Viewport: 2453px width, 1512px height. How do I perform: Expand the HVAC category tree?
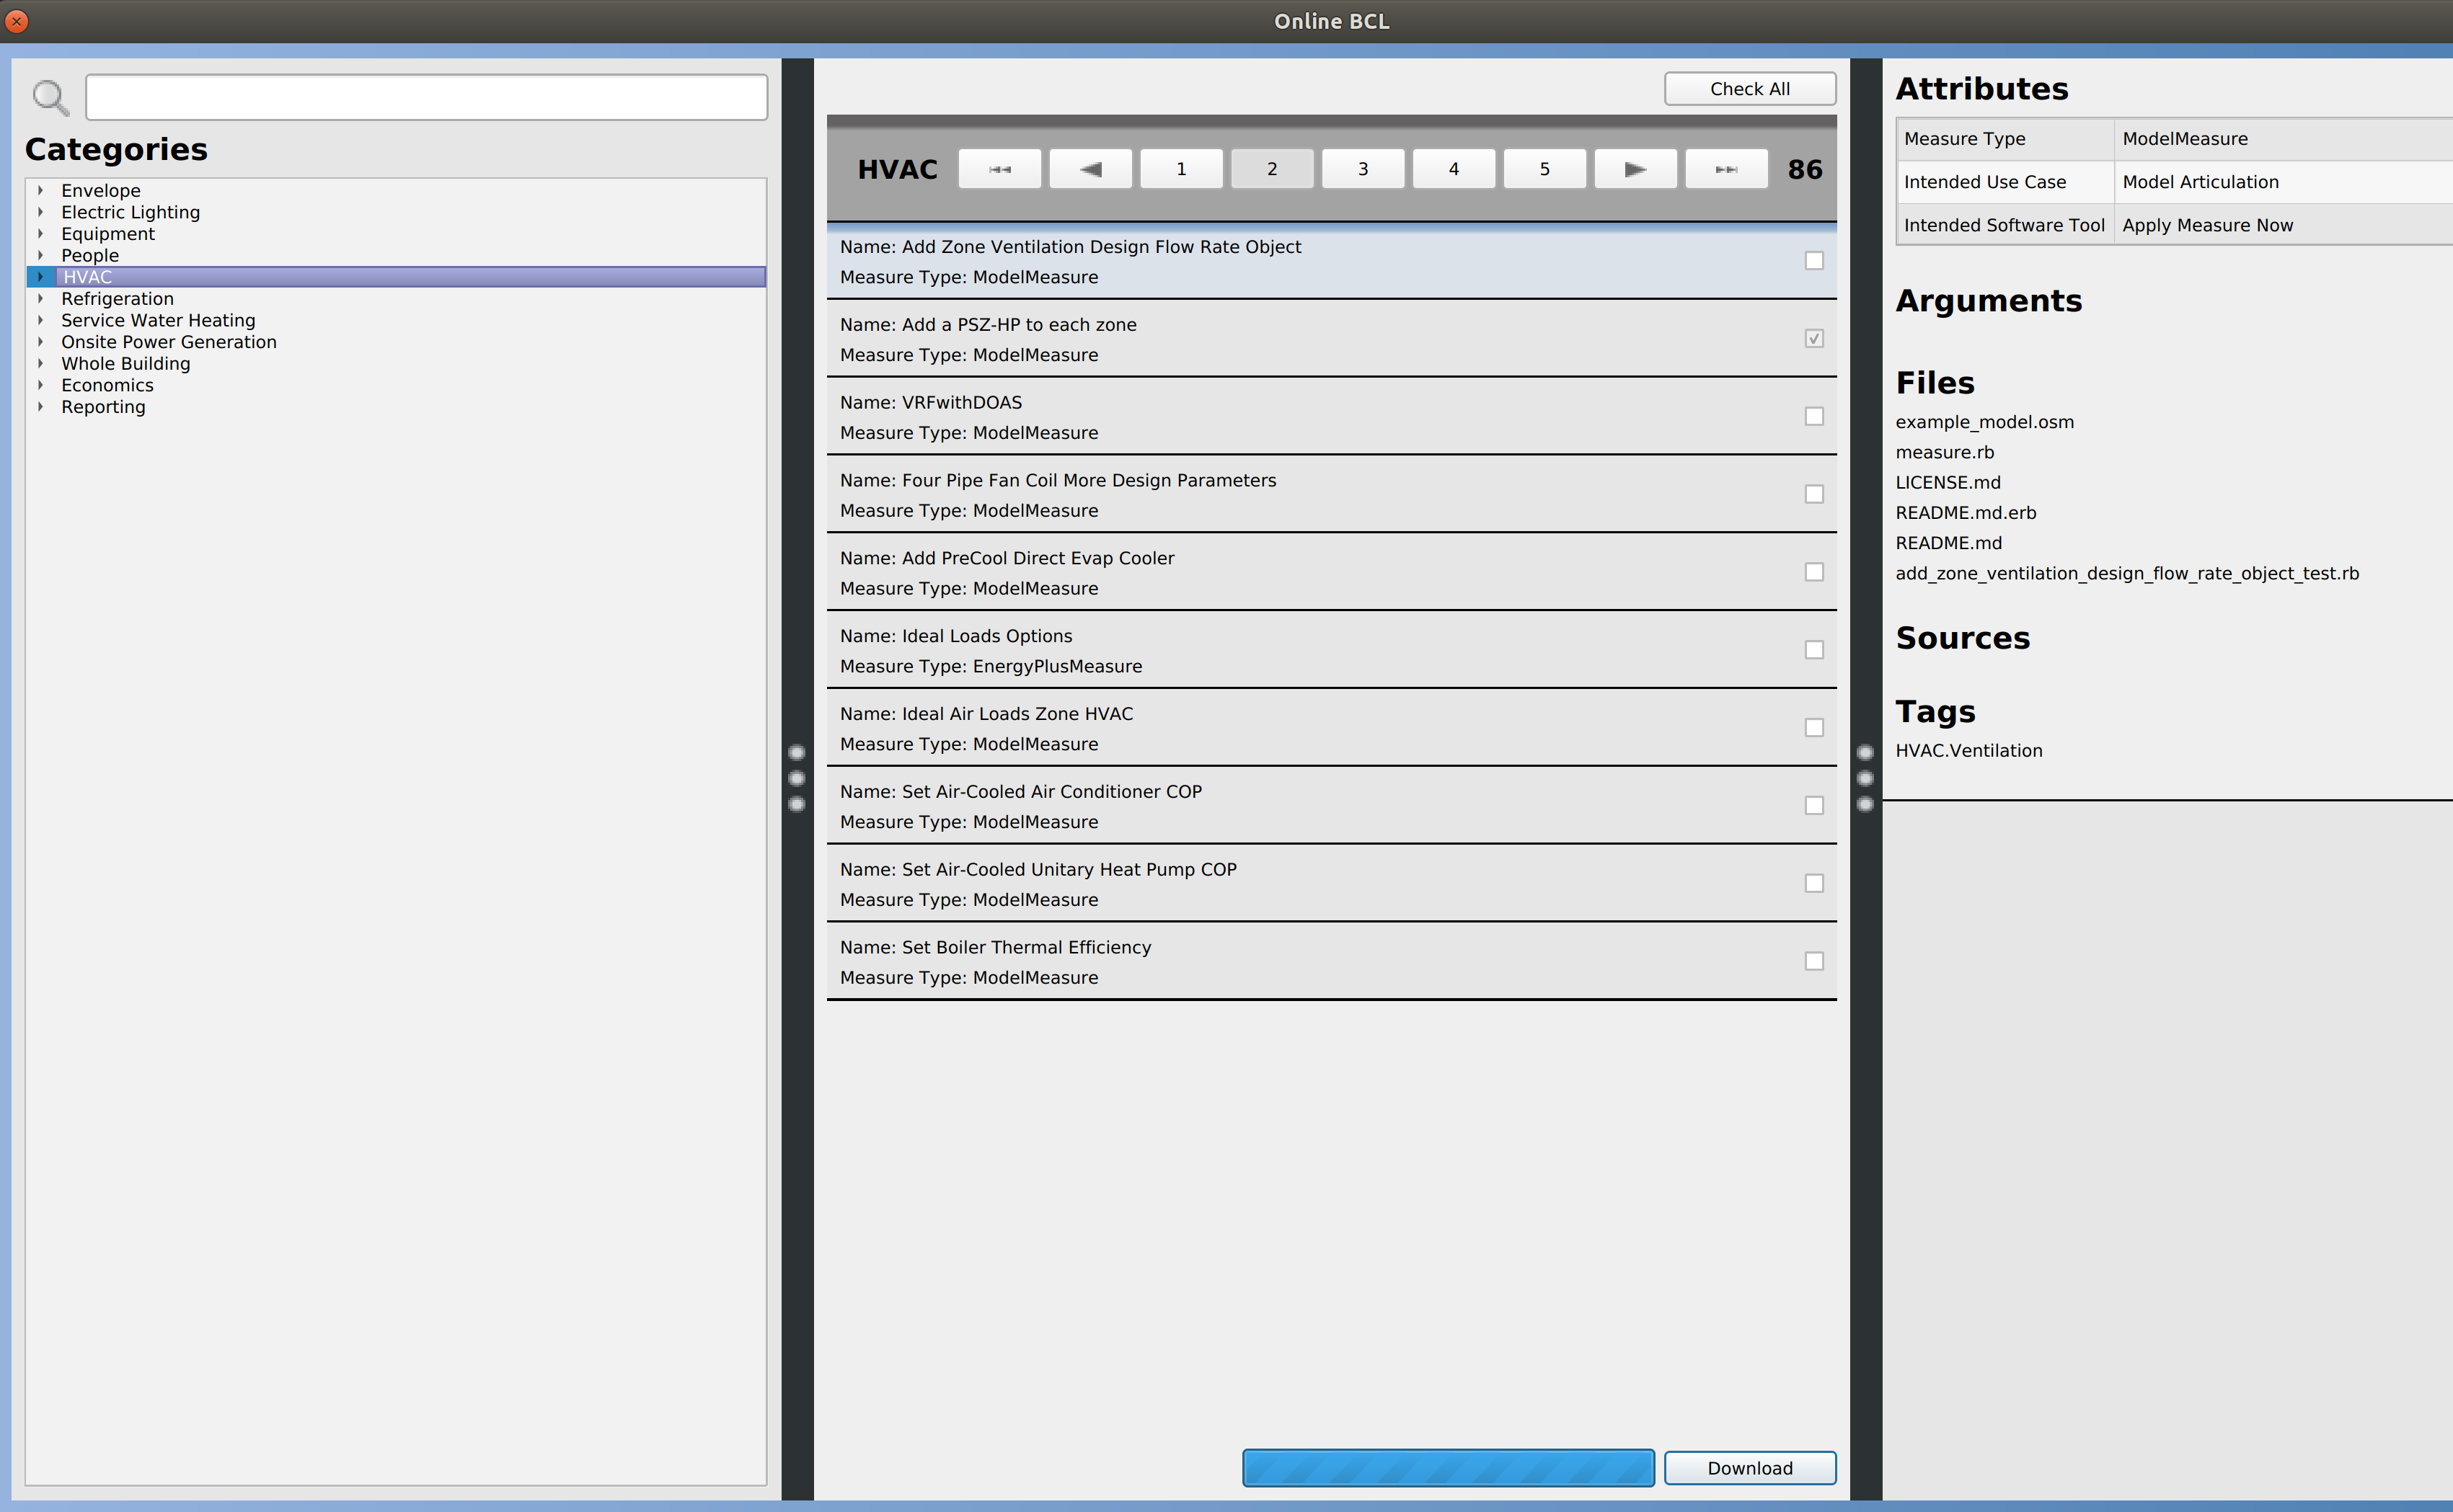click(40, 277)
